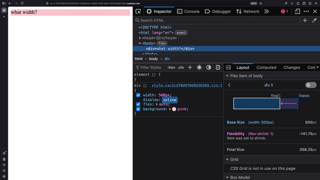The image size is (320, 180).
Task: Pick a color with the eyedropper icon
Action: click(x=314, y=20)
